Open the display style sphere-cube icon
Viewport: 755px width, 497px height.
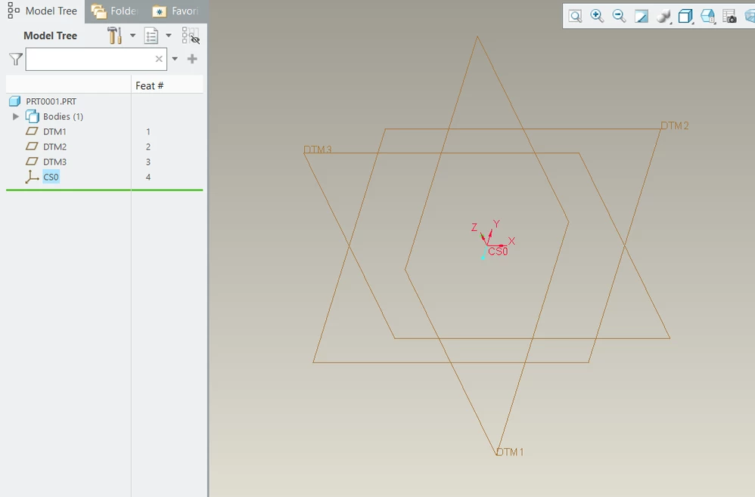[663, 17]
